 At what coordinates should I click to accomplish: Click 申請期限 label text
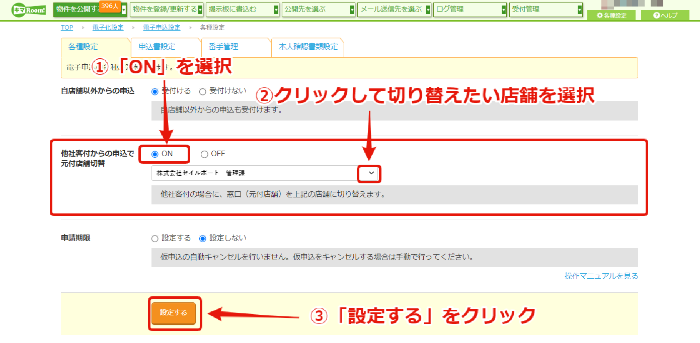75,238
